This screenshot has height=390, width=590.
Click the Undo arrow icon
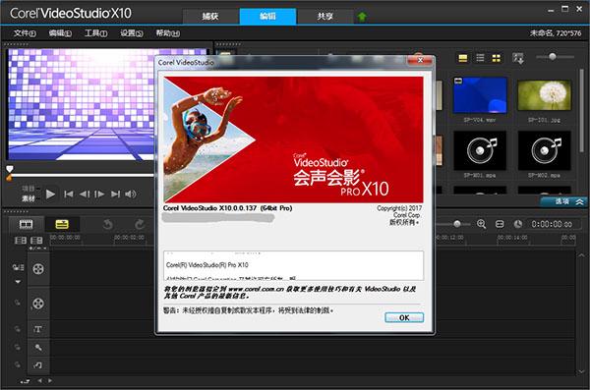(107, 225)
